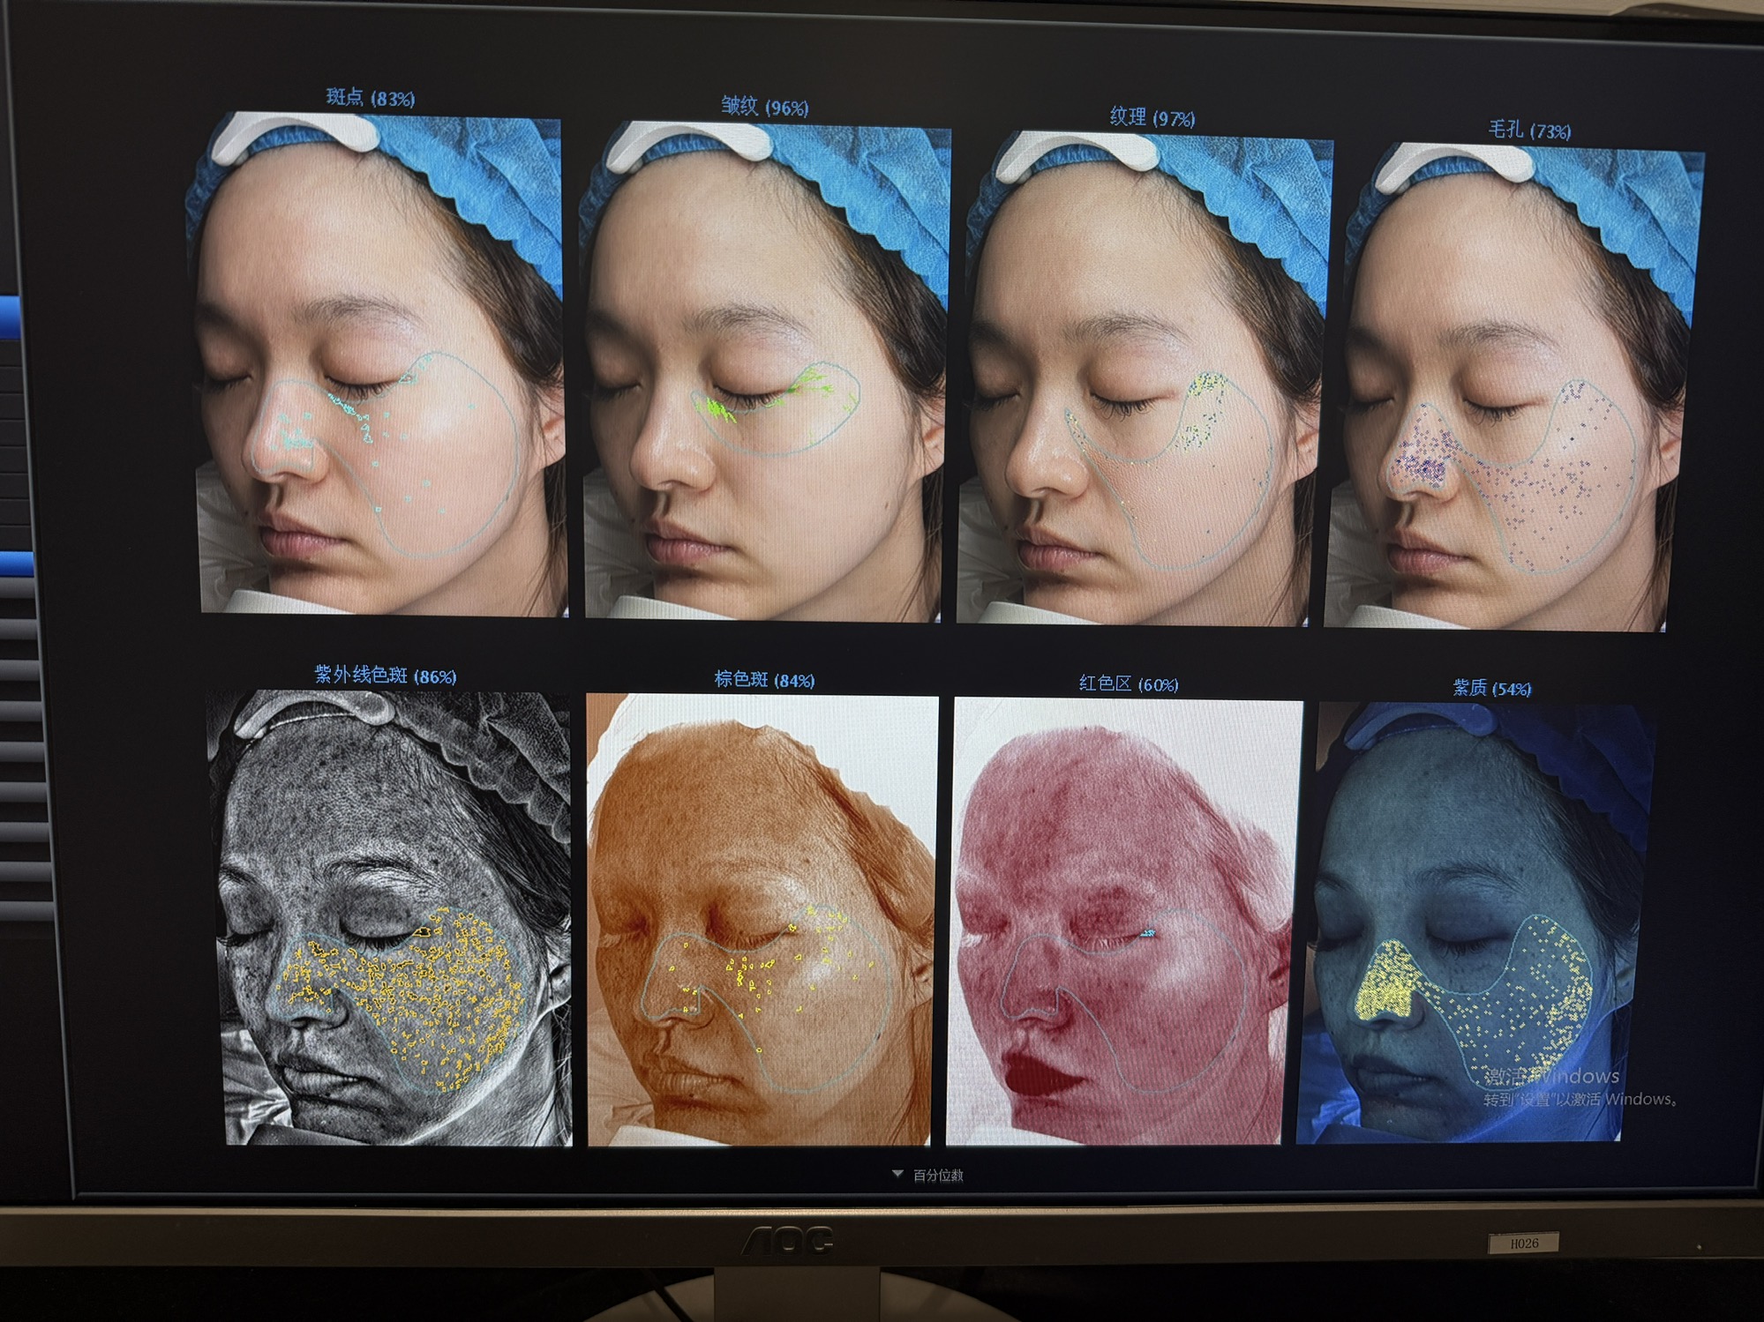
Task: Open the 斑点 (83%) spots face image
Action: point(379,362)
